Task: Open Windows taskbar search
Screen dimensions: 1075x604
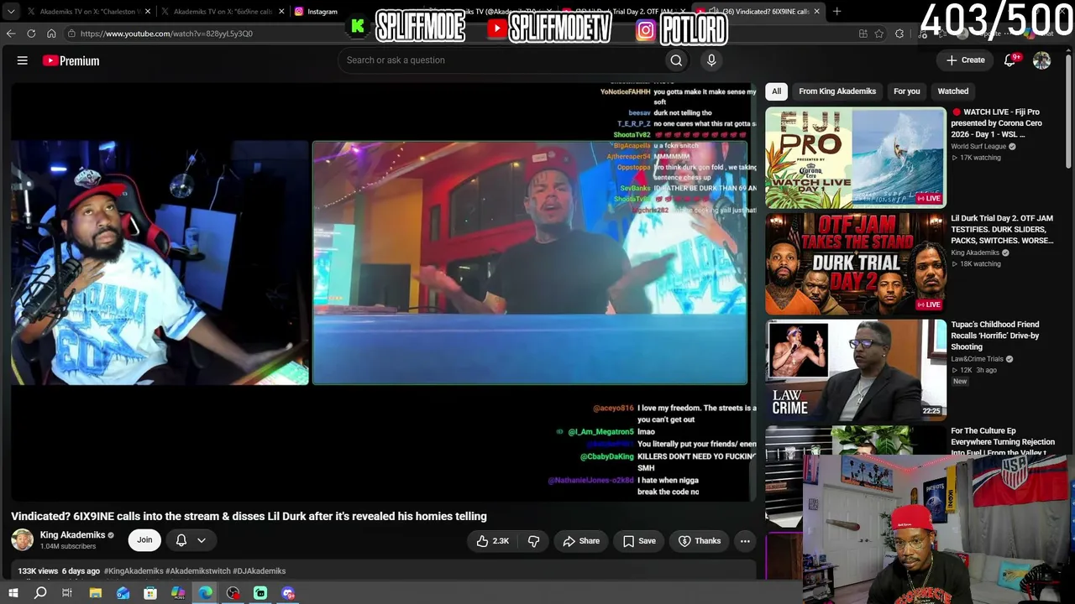Action: pos(40,593)
